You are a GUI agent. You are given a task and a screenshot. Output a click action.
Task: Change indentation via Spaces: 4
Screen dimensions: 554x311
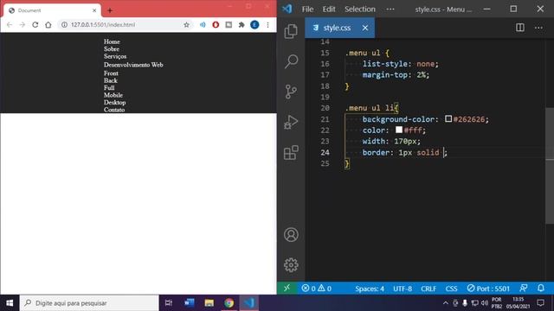[370, 289]
